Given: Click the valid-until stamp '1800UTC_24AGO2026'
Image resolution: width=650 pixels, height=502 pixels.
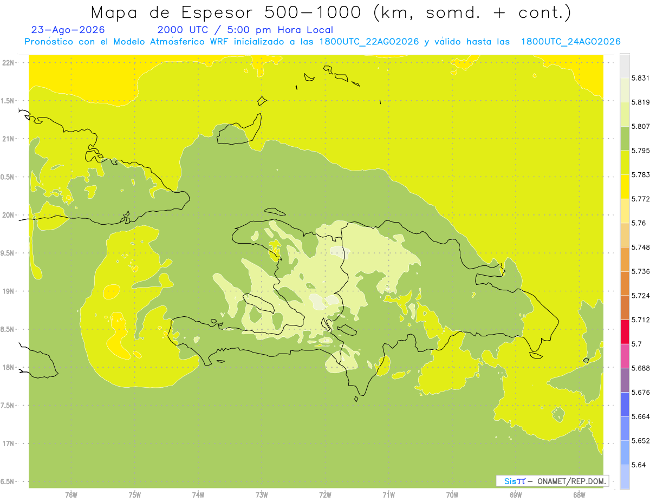Looking at the screenshot, I should 570,42.
